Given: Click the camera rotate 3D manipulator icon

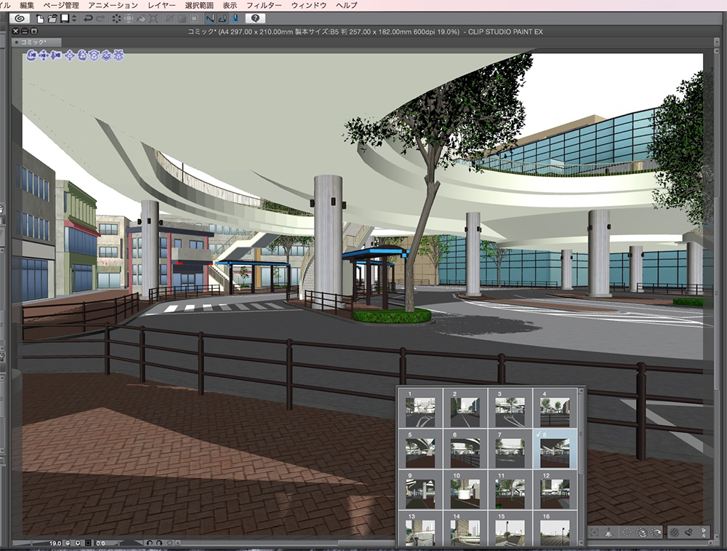Looking at the screenshot, I should [31, 56].
